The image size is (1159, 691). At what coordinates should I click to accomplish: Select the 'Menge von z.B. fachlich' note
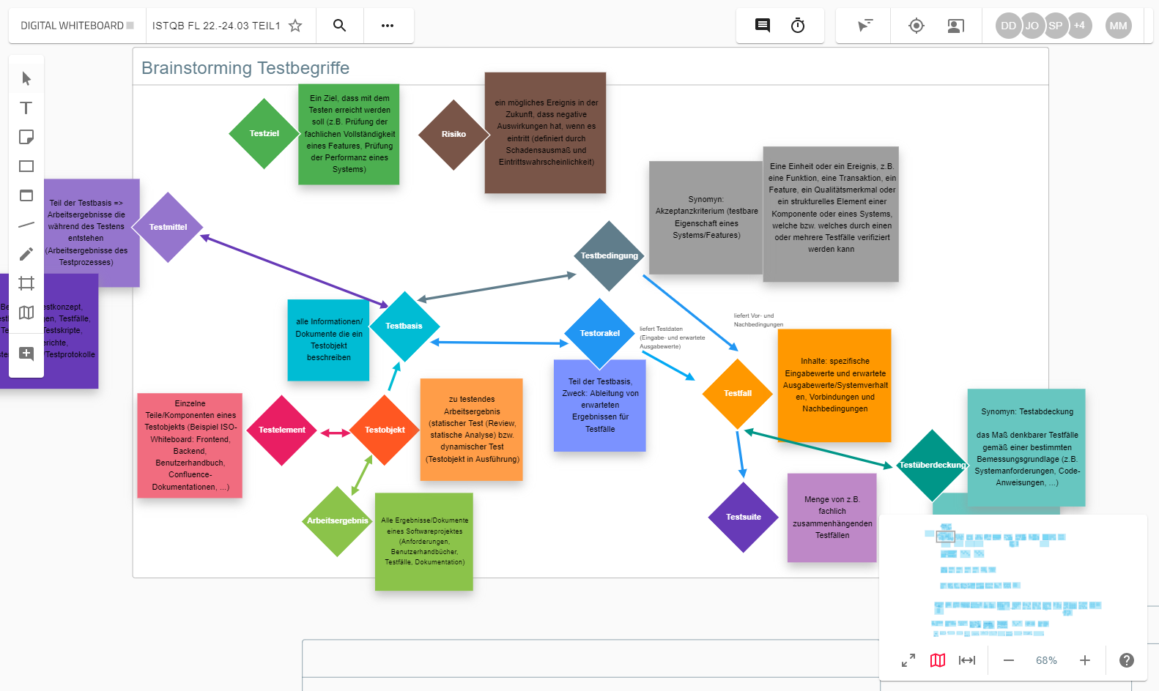(832, 518)
